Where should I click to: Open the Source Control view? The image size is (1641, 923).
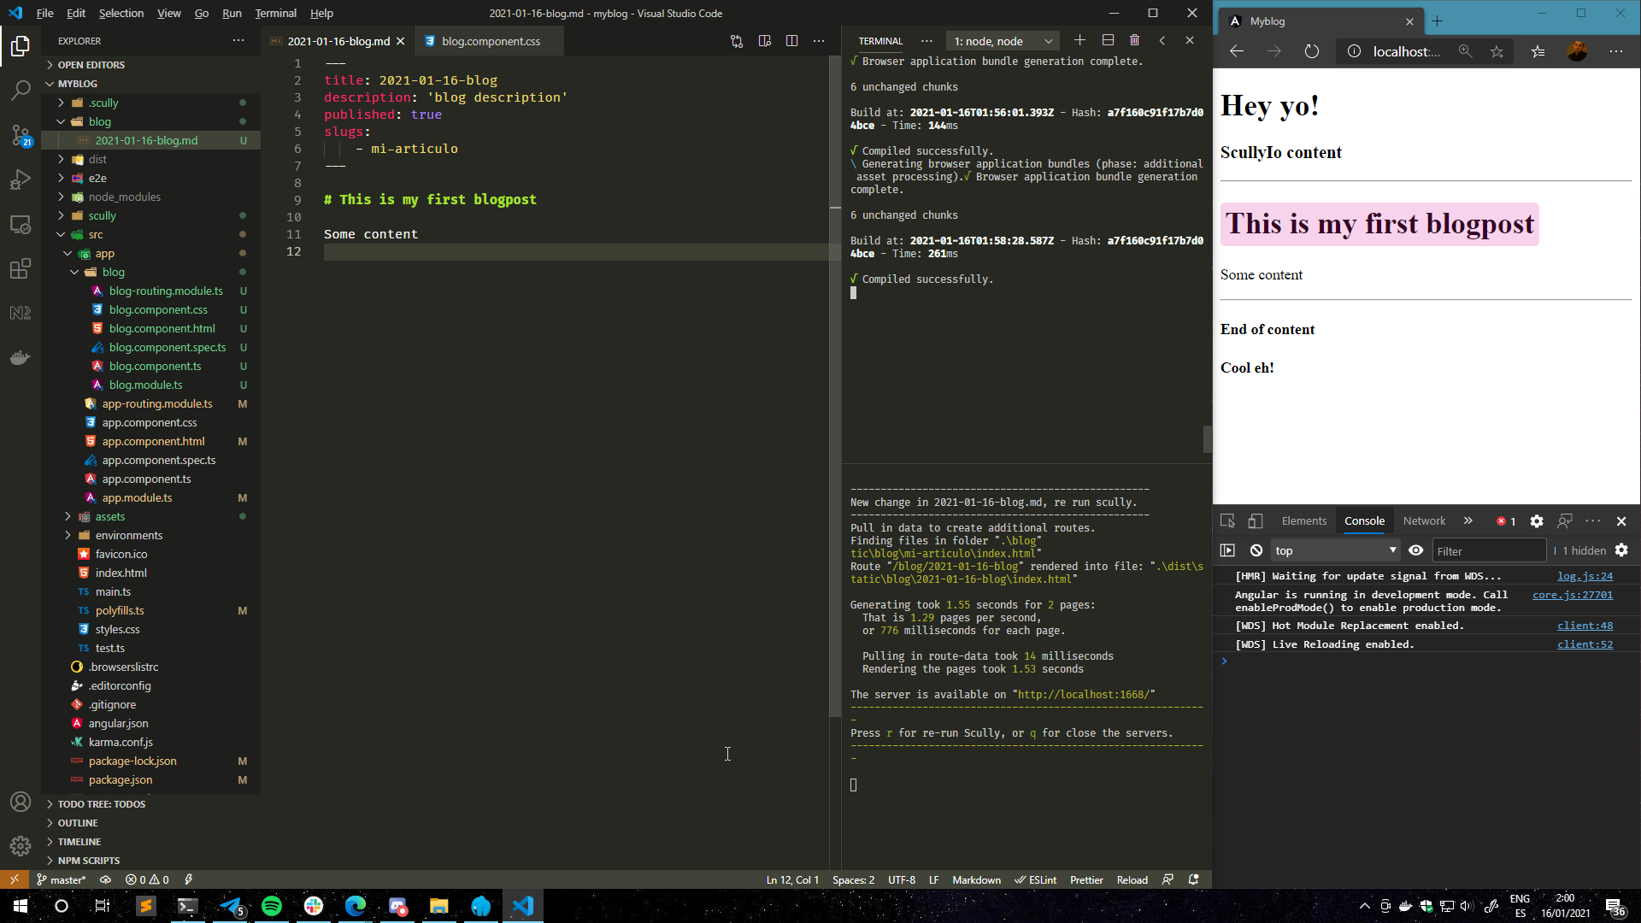(21, 135)
